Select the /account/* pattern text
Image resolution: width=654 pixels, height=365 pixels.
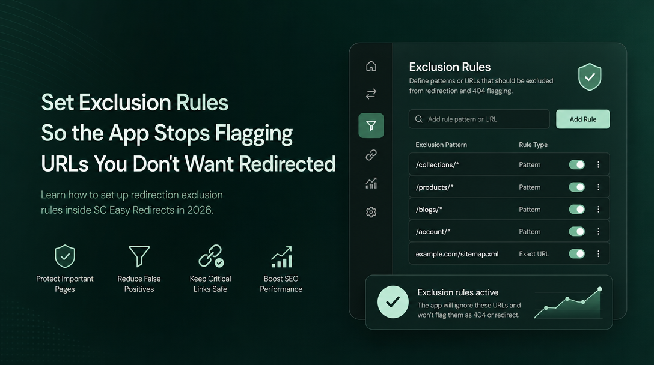[433, 231]
